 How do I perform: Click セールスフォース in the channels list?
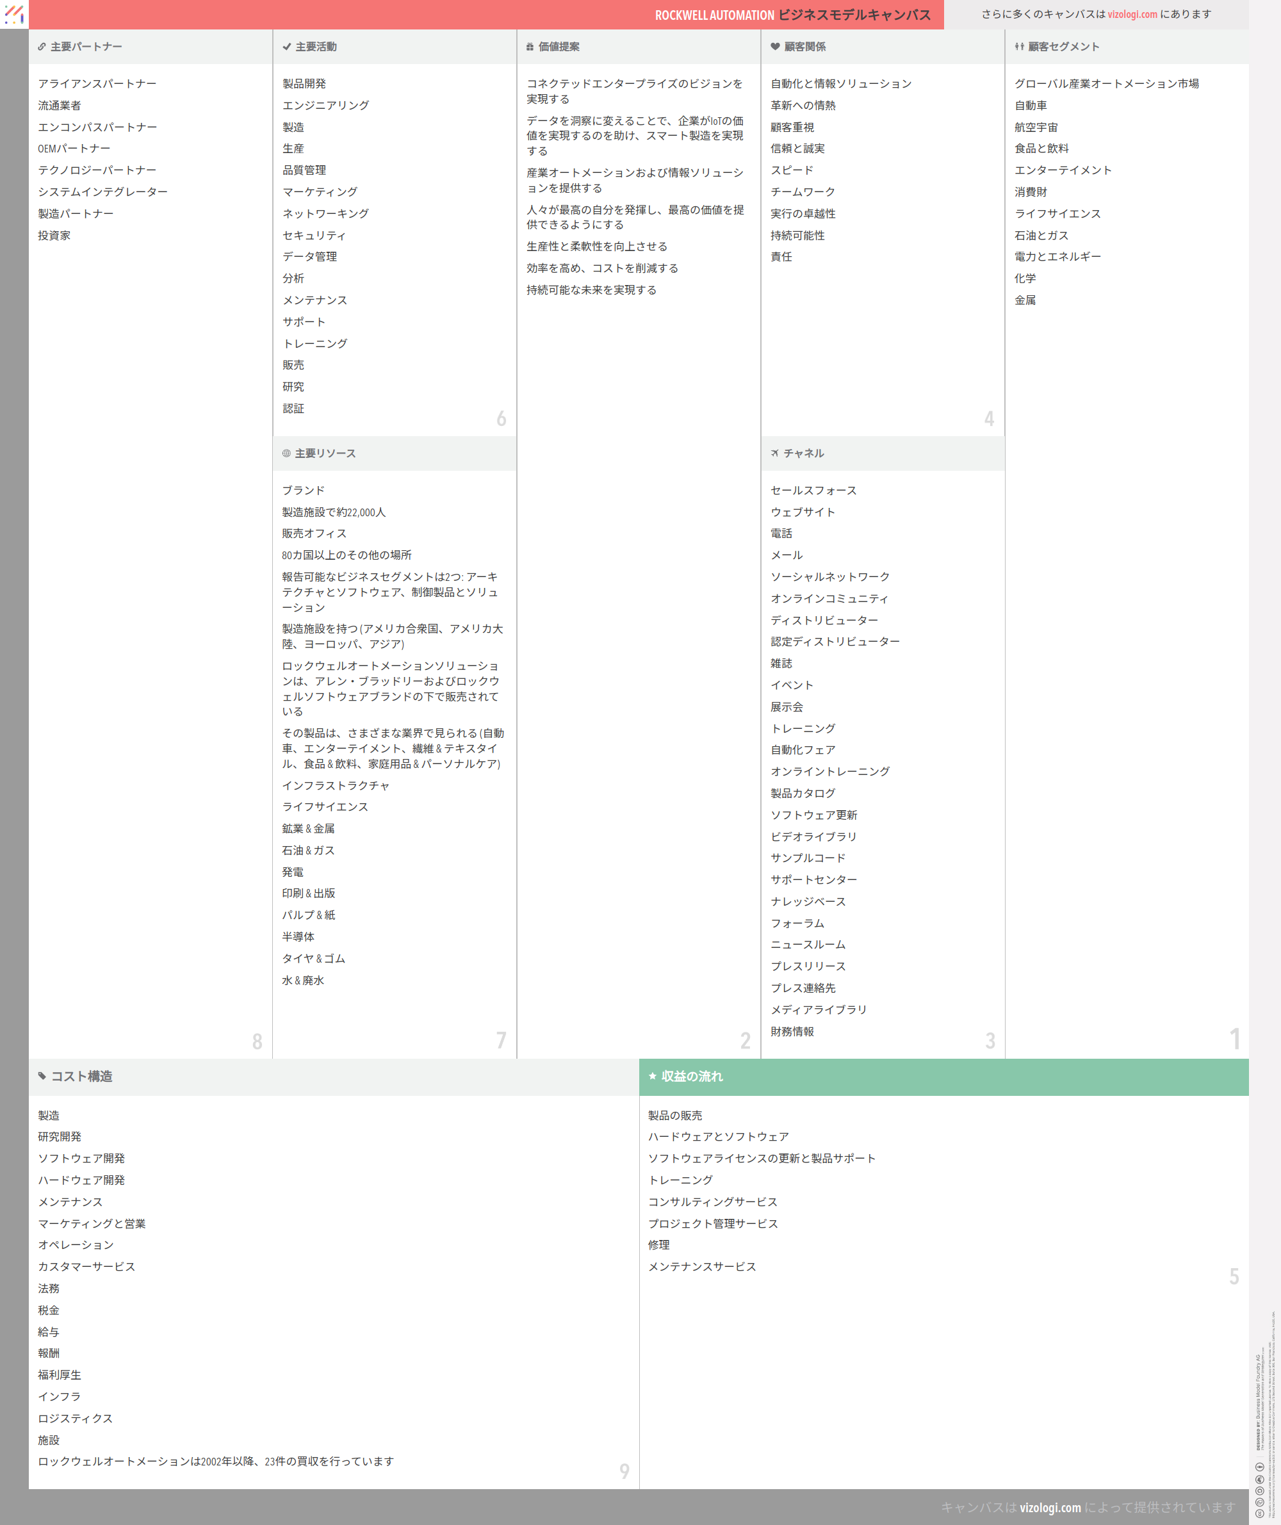813,490
